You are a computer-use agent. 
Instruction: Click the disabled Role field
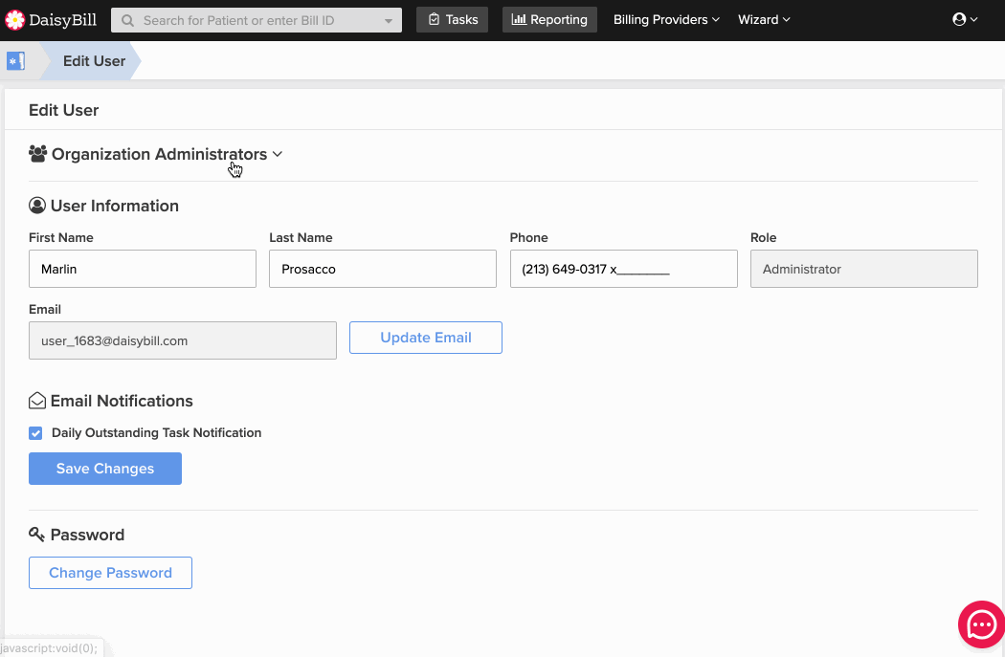click(x=864, y=269)
